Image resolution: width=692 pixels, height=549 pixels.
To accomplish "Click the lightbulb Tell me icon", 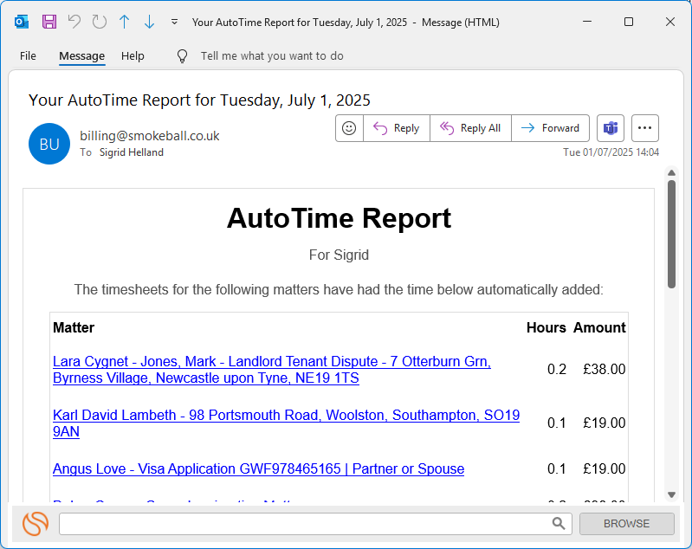I will (182, 56).
